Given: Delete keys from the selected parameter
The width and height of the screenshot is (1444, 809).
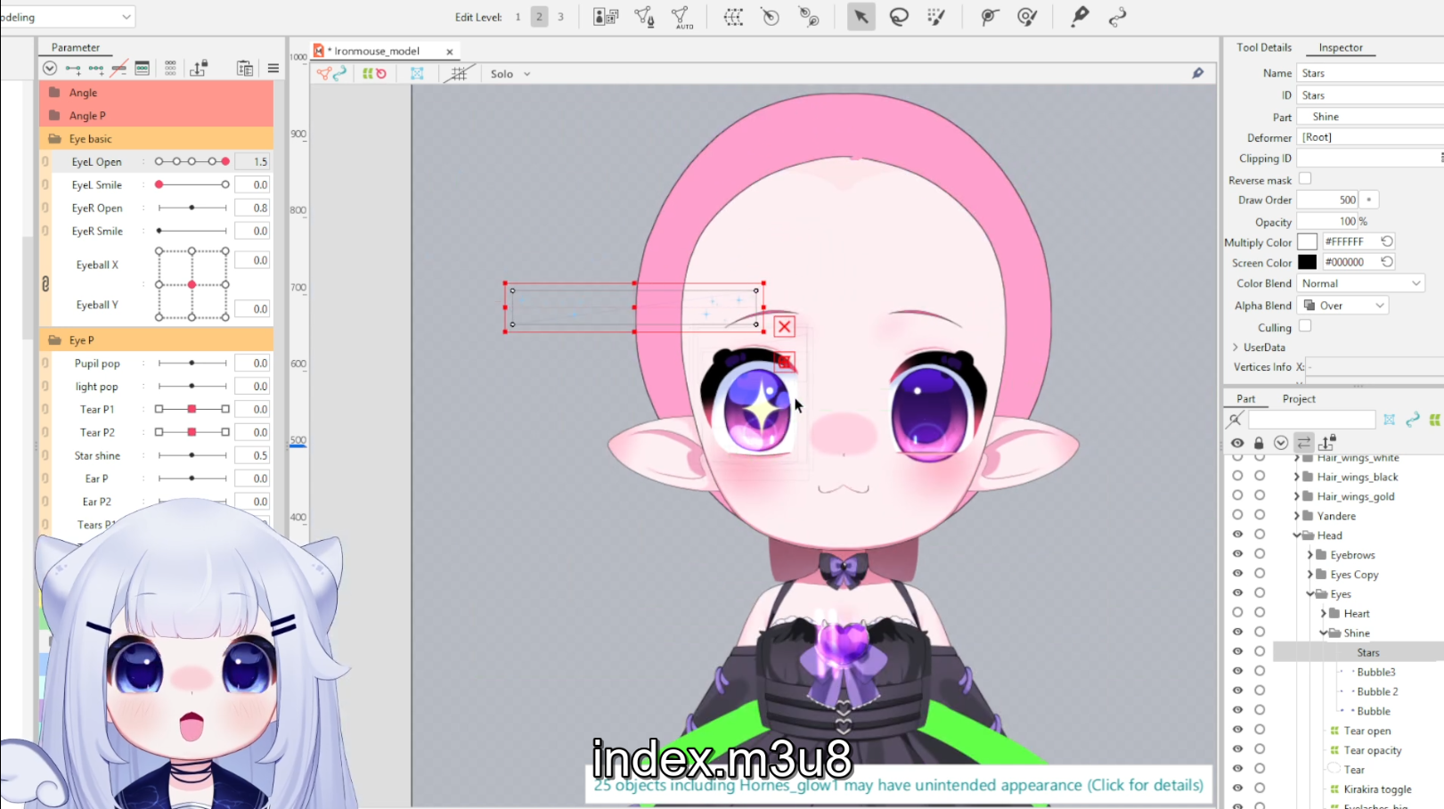Looking at the screenshot, I should point(118,69).
